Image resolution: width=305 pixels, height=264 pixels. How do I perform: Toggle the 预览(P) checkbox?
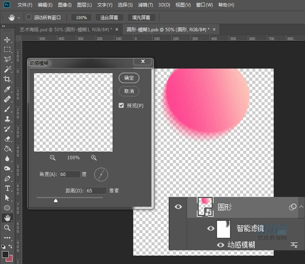point(121,106)
